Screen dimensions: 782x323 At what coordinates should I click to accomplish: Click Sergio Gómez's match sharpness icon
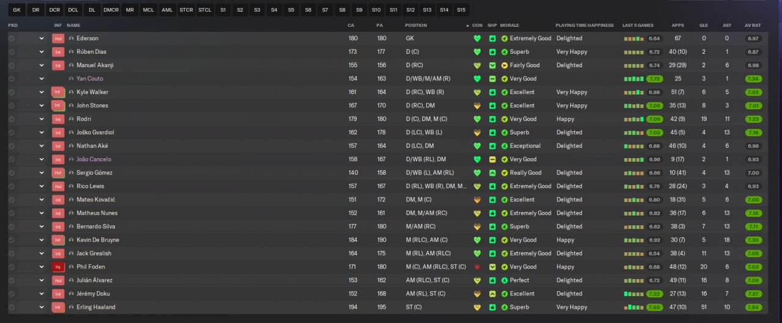[x=492, y=173]
